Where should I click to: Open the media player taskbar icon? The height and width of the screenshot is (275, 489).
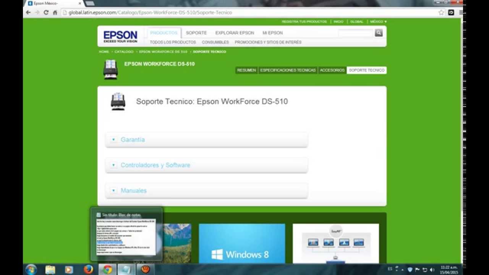[x=69, y=269]
